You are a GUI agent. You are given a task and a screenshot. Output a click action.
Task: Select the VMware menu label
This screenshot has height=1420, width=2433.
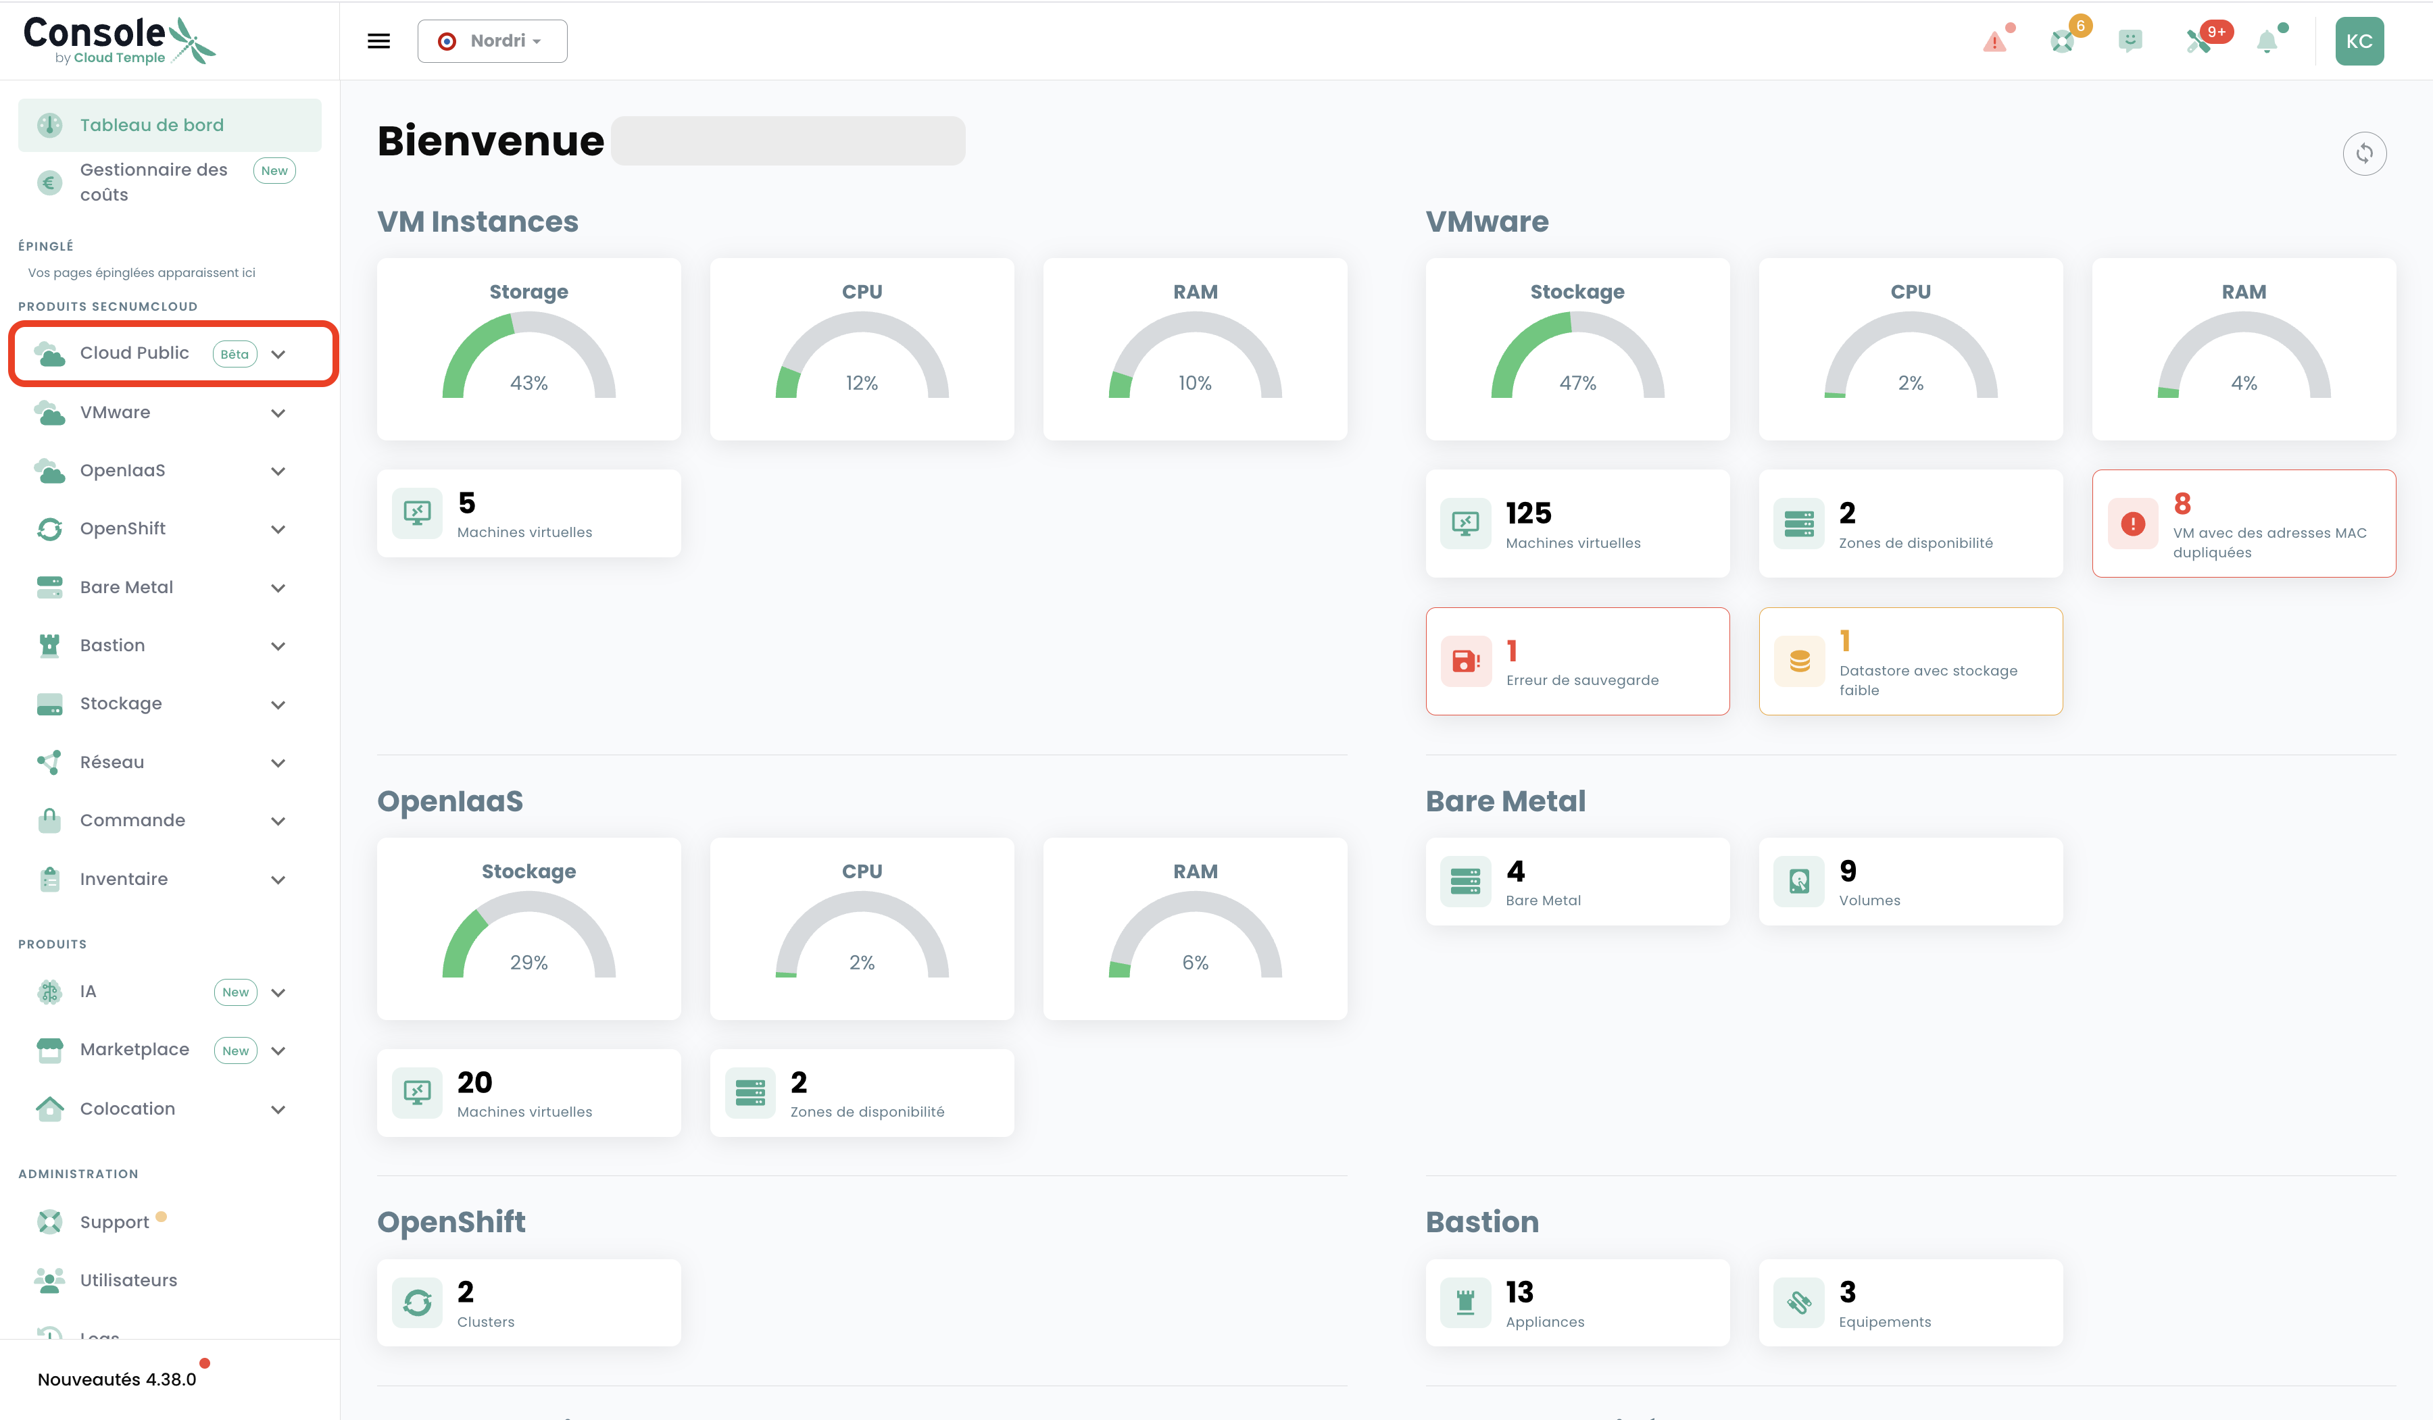(115, 412)
